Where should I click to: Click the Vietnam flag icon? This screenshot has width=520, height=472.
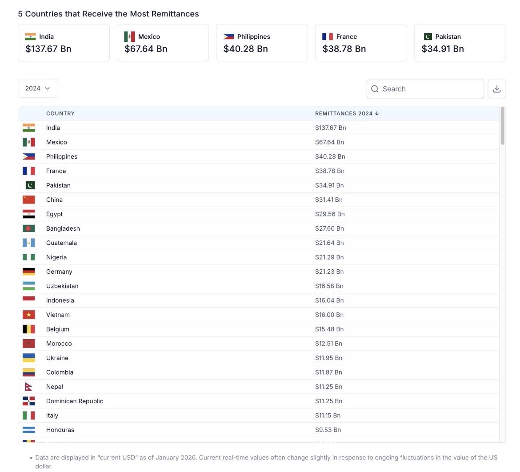29,315
